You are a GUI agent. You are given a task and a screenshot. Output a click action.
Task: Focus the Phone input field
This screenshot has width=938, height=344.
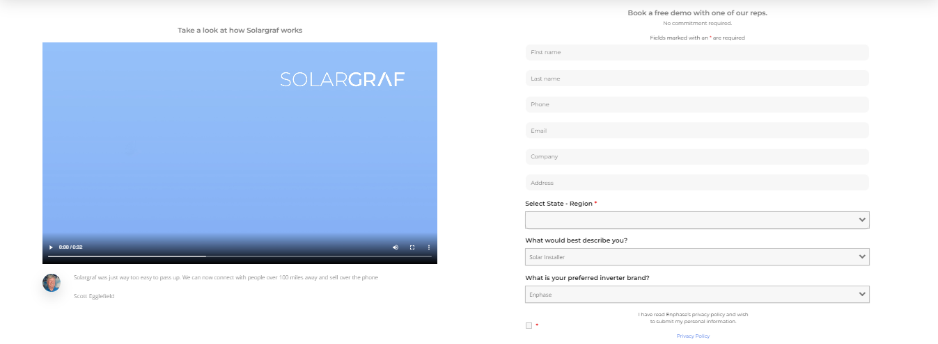click(x=697, y=104)
